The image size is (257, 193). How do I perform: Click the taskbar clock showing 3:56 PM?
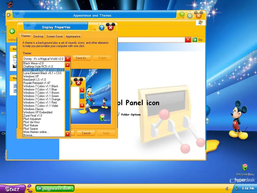248,188
